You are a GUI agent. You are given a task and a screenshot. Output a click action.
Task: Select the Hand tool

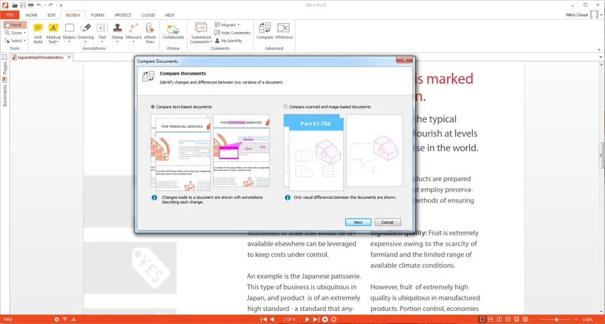point(15,25)
